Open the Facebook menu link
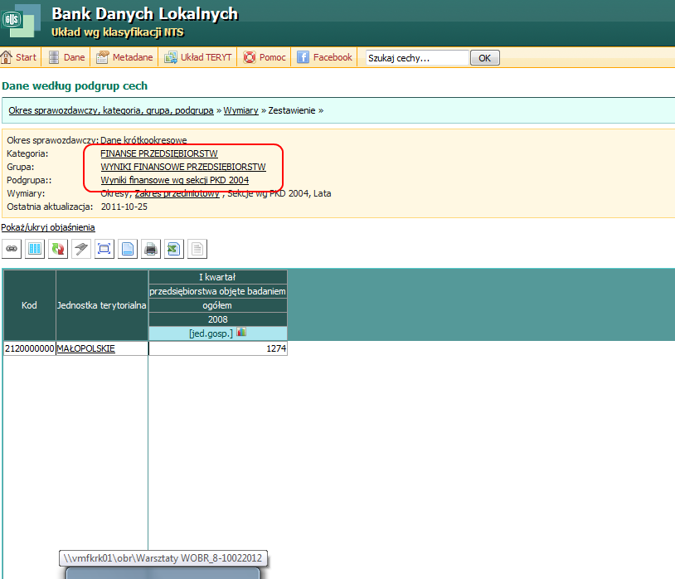 click(333, 57)
